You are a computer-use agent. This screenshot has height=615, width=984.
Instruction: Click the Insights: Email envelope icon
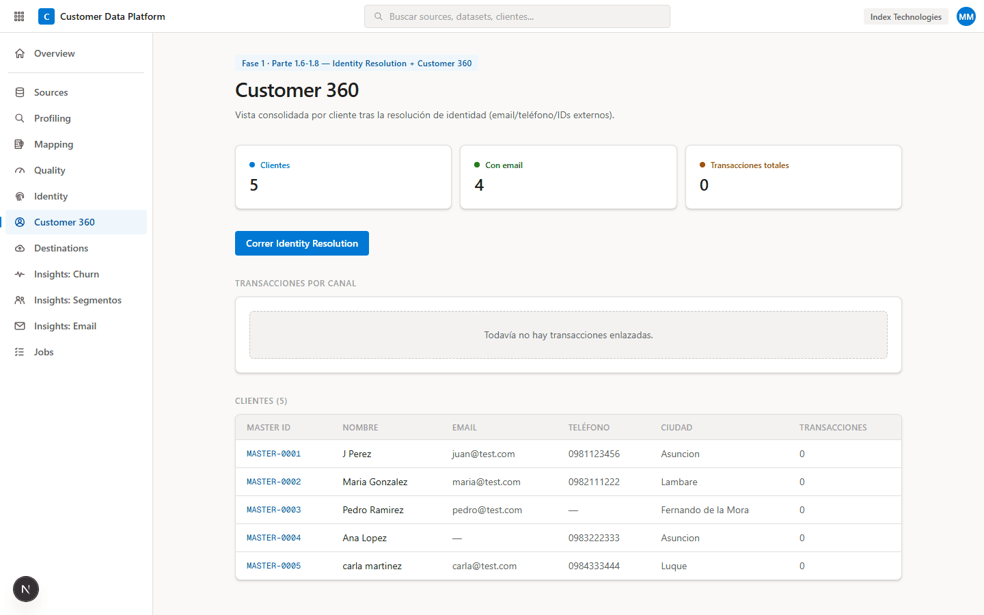tap(20, 326)
